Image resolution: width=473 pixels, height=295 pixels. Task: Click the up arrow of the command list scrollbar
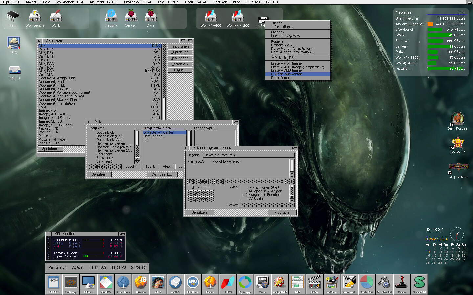292,173
